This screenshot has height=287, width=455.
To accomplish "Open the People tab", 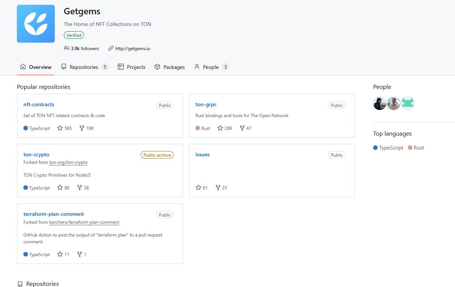I will coord(211,67).
